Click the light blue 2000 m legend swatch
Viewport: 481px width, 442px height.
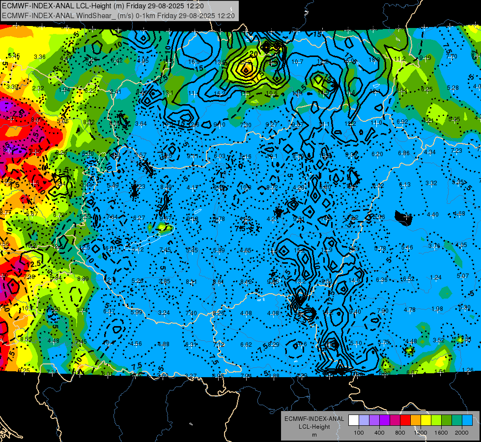(467, 420)
